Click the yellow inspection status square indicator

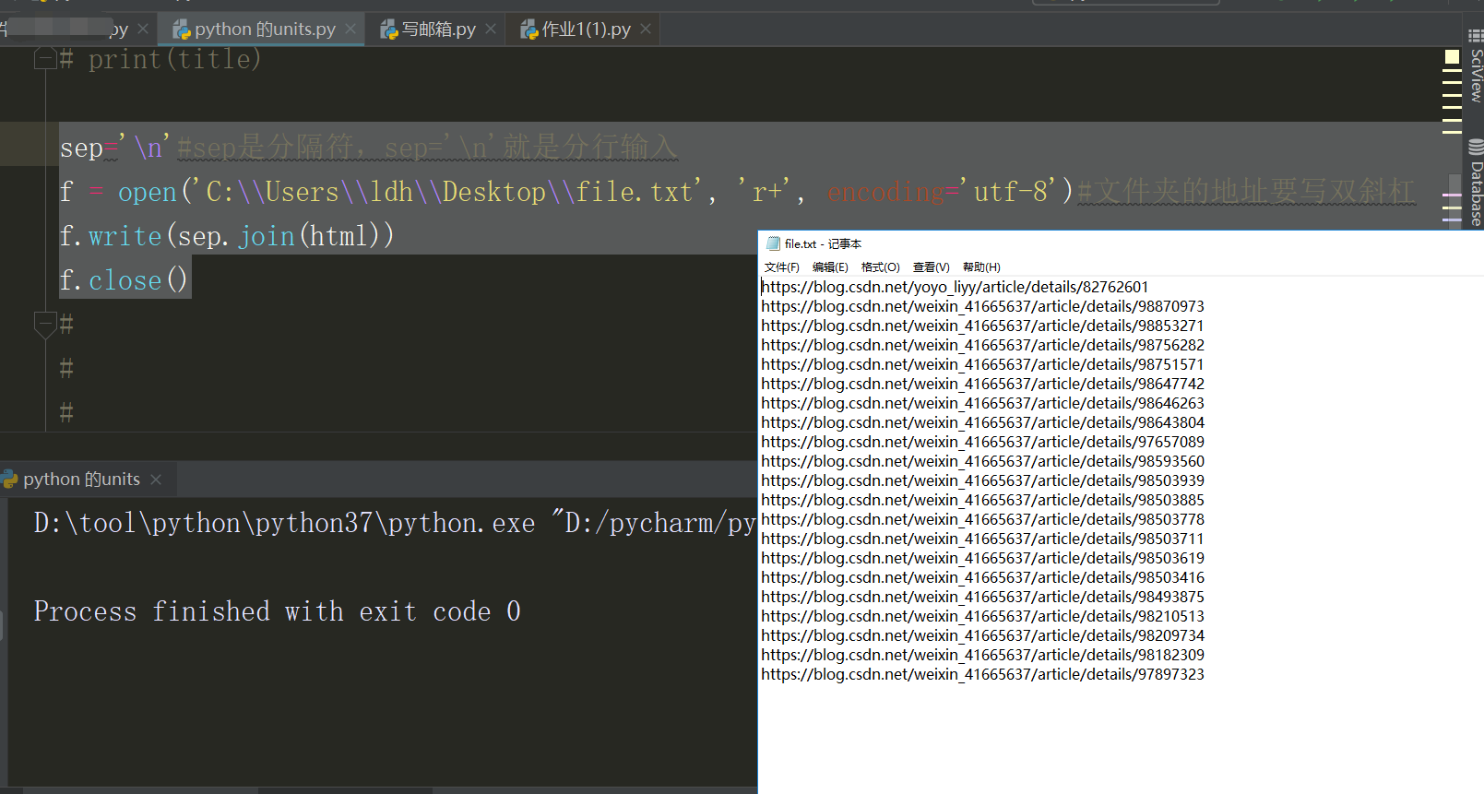click(x=1452, y=57)
